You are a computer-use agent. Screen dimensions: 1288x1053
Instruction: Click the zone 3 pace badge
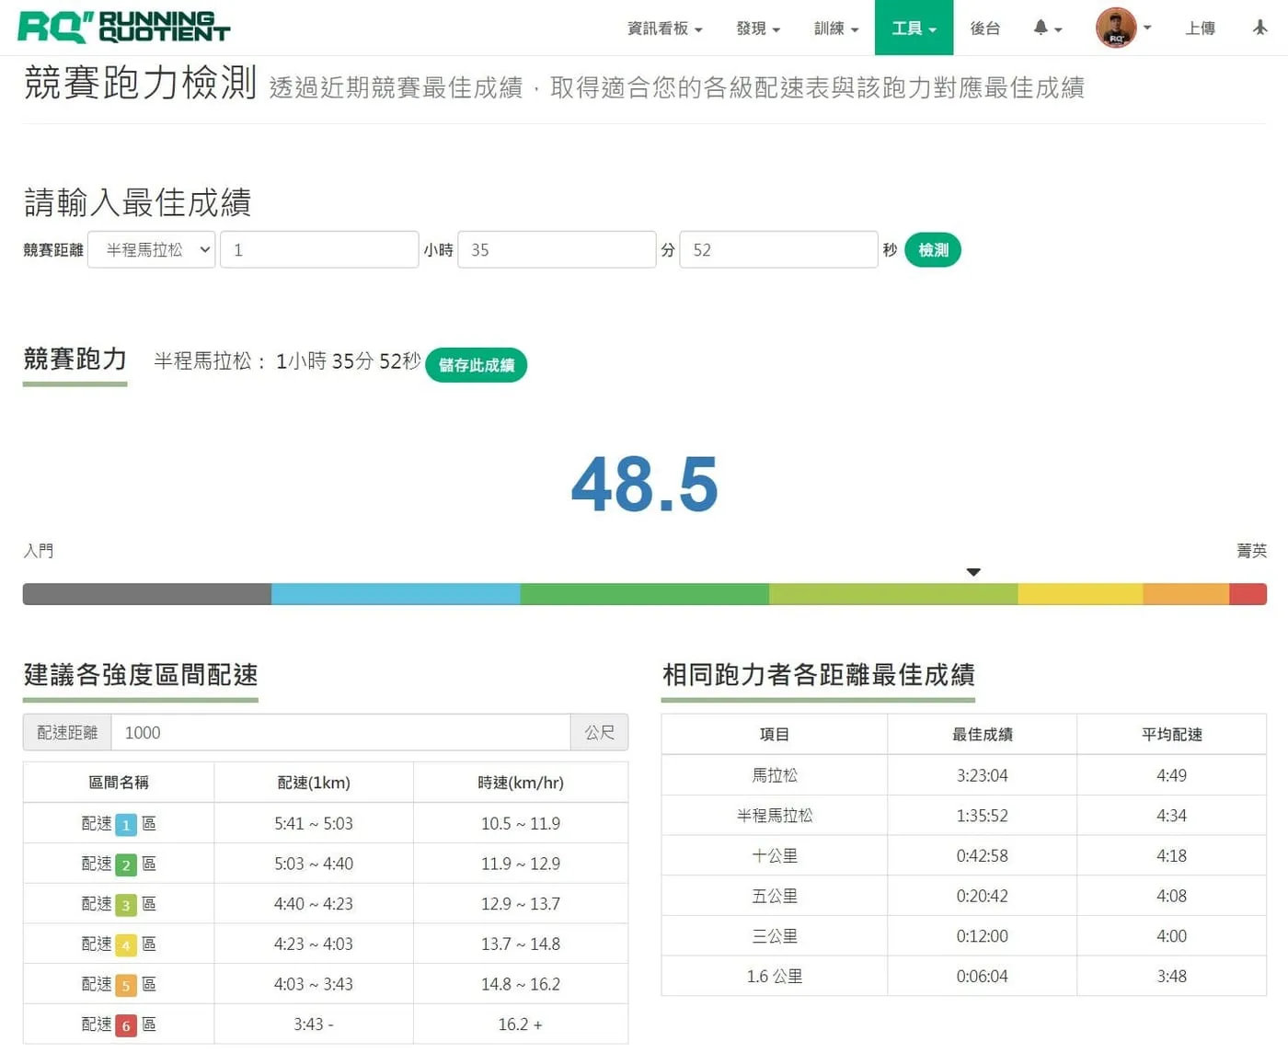pyautogui.click(x=126, y=905)
